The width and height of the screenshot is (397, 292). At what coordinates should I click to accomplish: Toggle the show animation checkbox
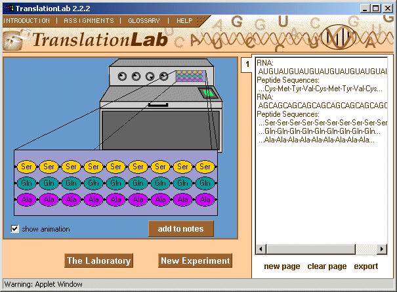(x=14, y=229)
